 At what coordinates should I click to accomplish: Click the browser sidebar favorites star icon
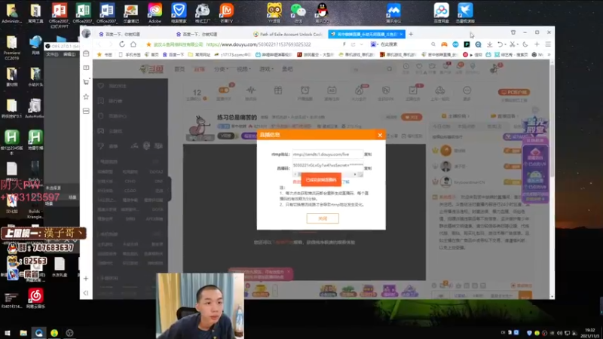click(86, 97)
